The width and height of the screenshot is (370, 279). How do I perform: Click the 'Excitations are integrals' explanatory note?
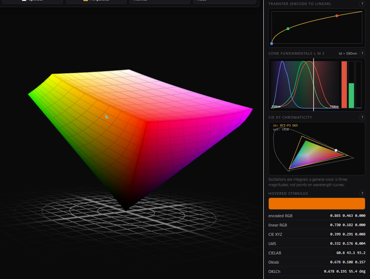(308, 182)
